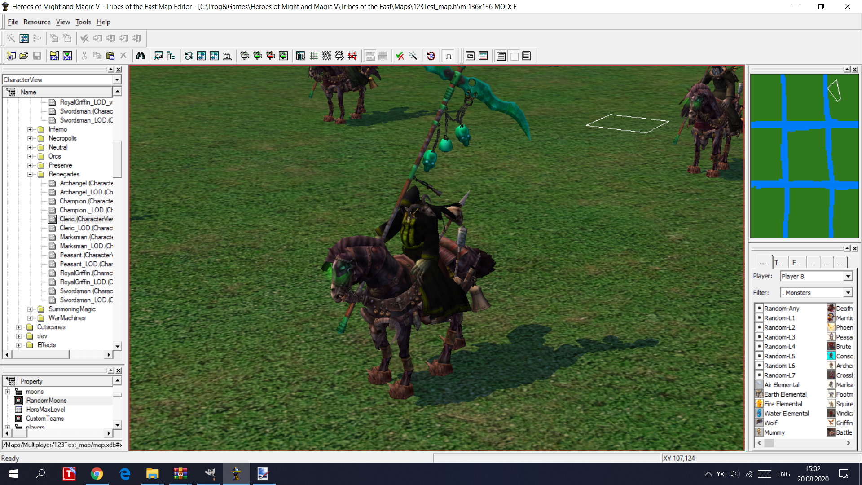Open the File menu

(13, 22)
